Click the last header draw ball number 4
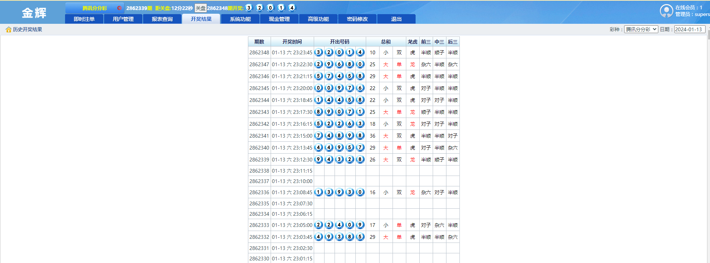710x263 pixels. click(292, 8)
